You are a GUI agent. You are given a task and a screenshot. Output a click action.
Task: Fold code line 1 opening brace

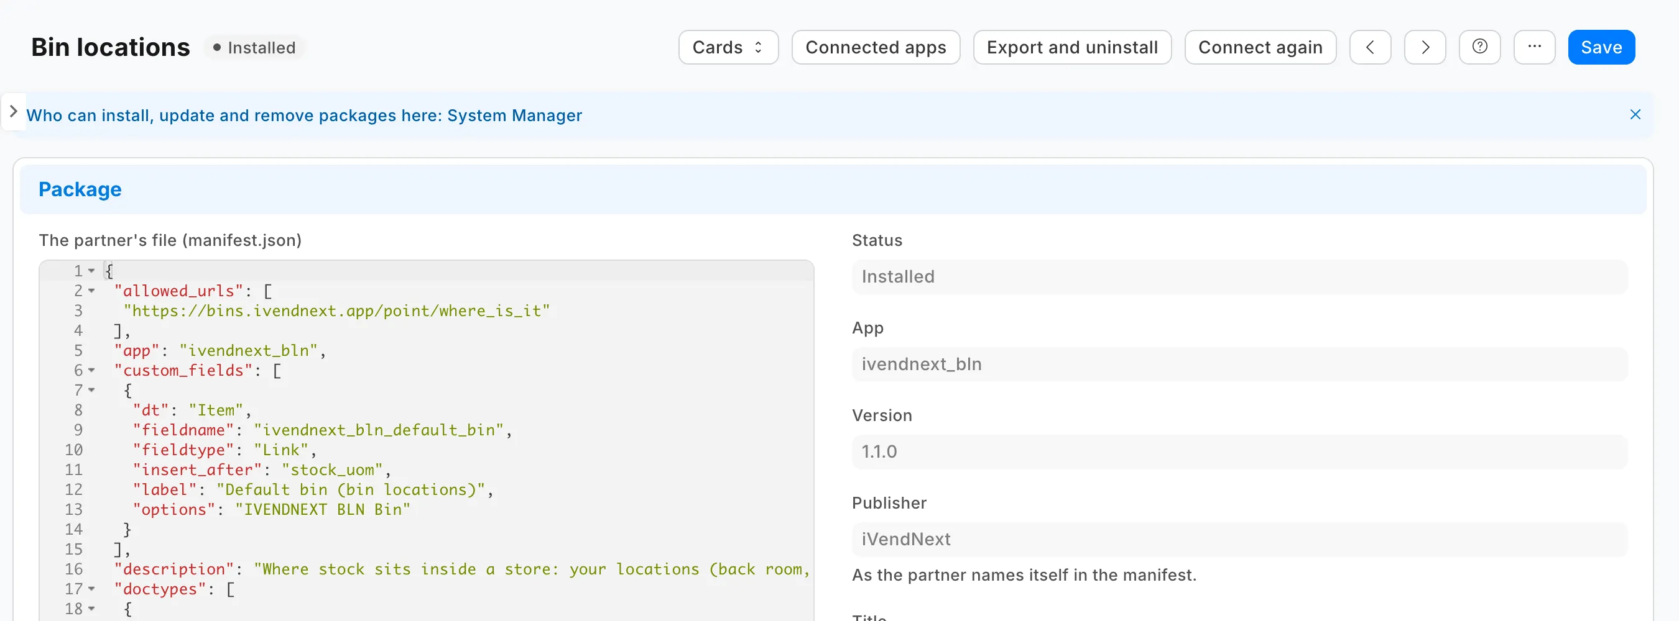click(x=92, y=271)
